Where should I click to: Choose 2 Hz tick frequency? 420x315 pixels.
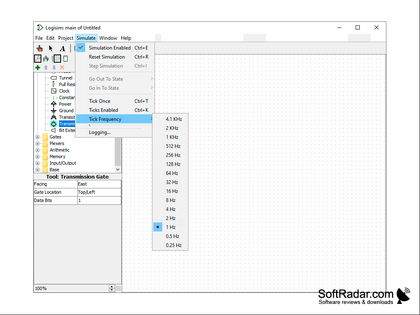170,218
